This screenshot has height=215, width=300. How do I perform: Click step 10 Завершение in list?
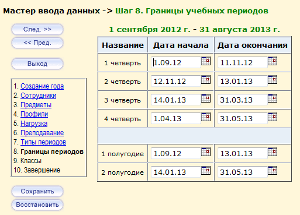tap(42, 170)
